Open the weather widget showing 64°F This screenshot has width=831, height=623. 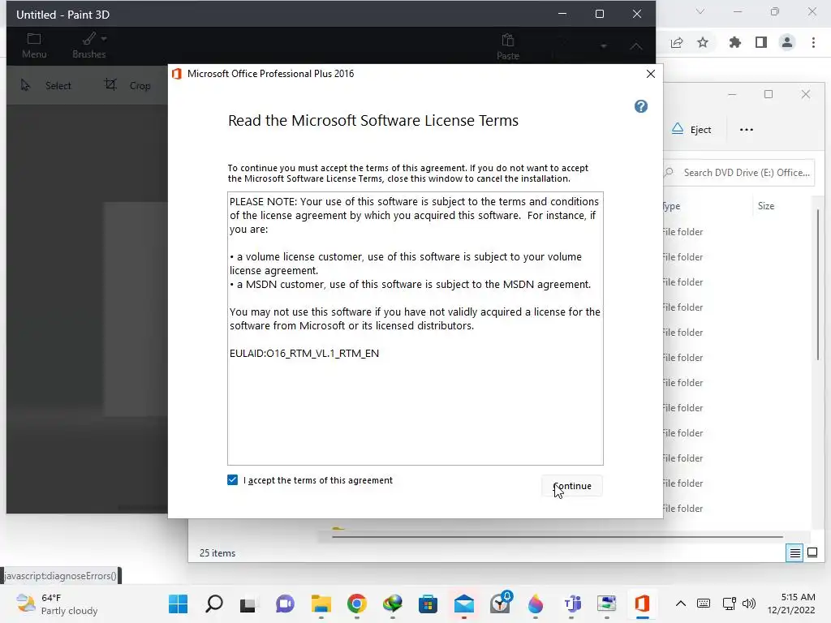[x=58, y=604]
